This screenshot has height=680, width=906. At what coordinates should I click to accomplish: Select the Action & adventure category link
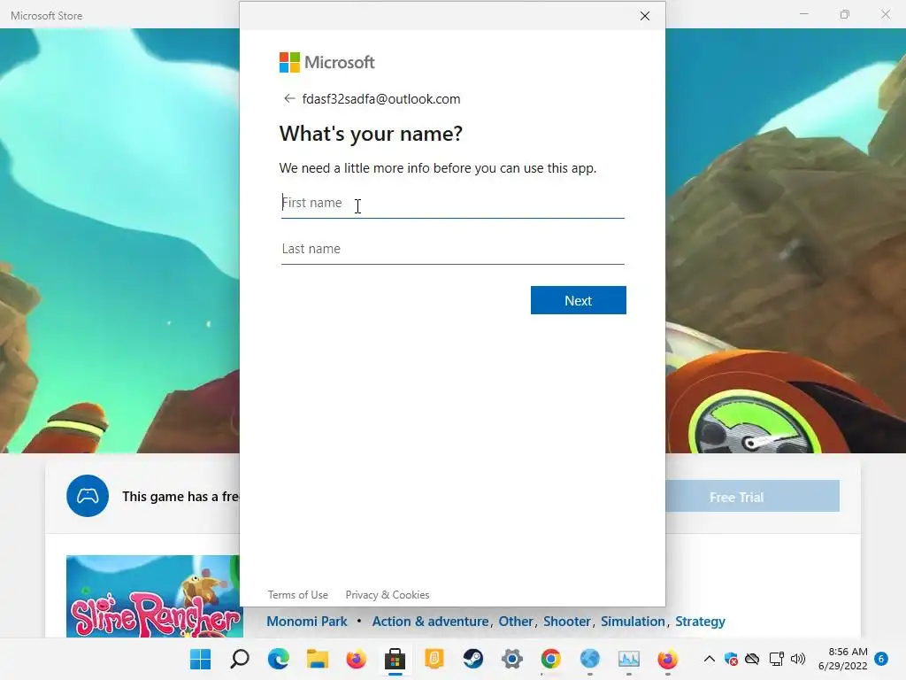430,622
